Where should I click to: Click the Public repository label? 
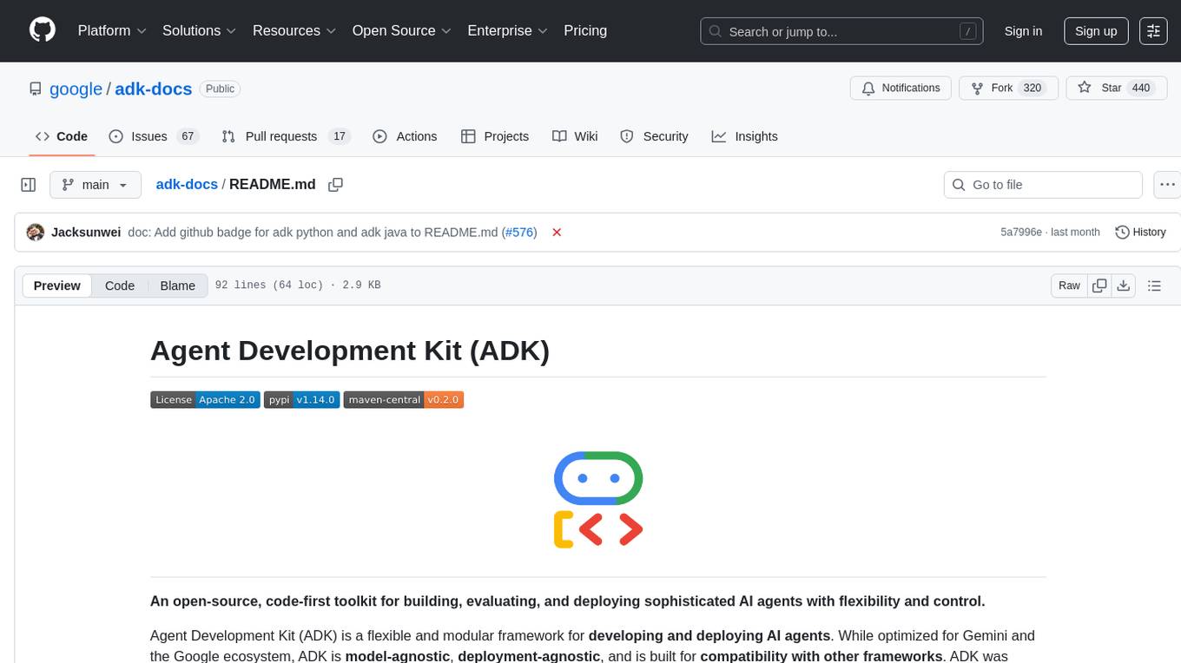click(x=220, y=89)
